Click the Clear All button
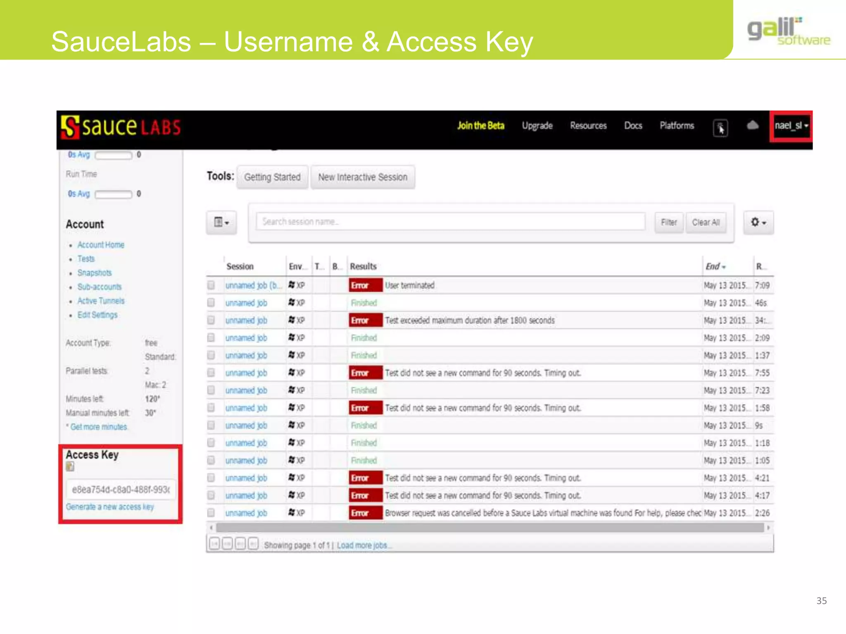This screenshot has width=846, height=634. click(x=706, y=222)
